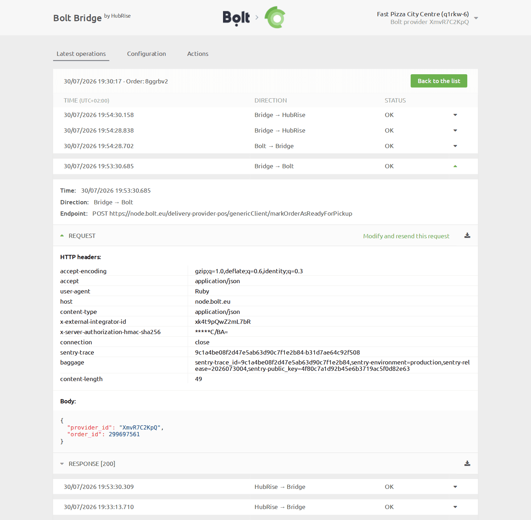Click the content-type header name
The width and height of the screenshot is (531, 520).
pos(79,312)
